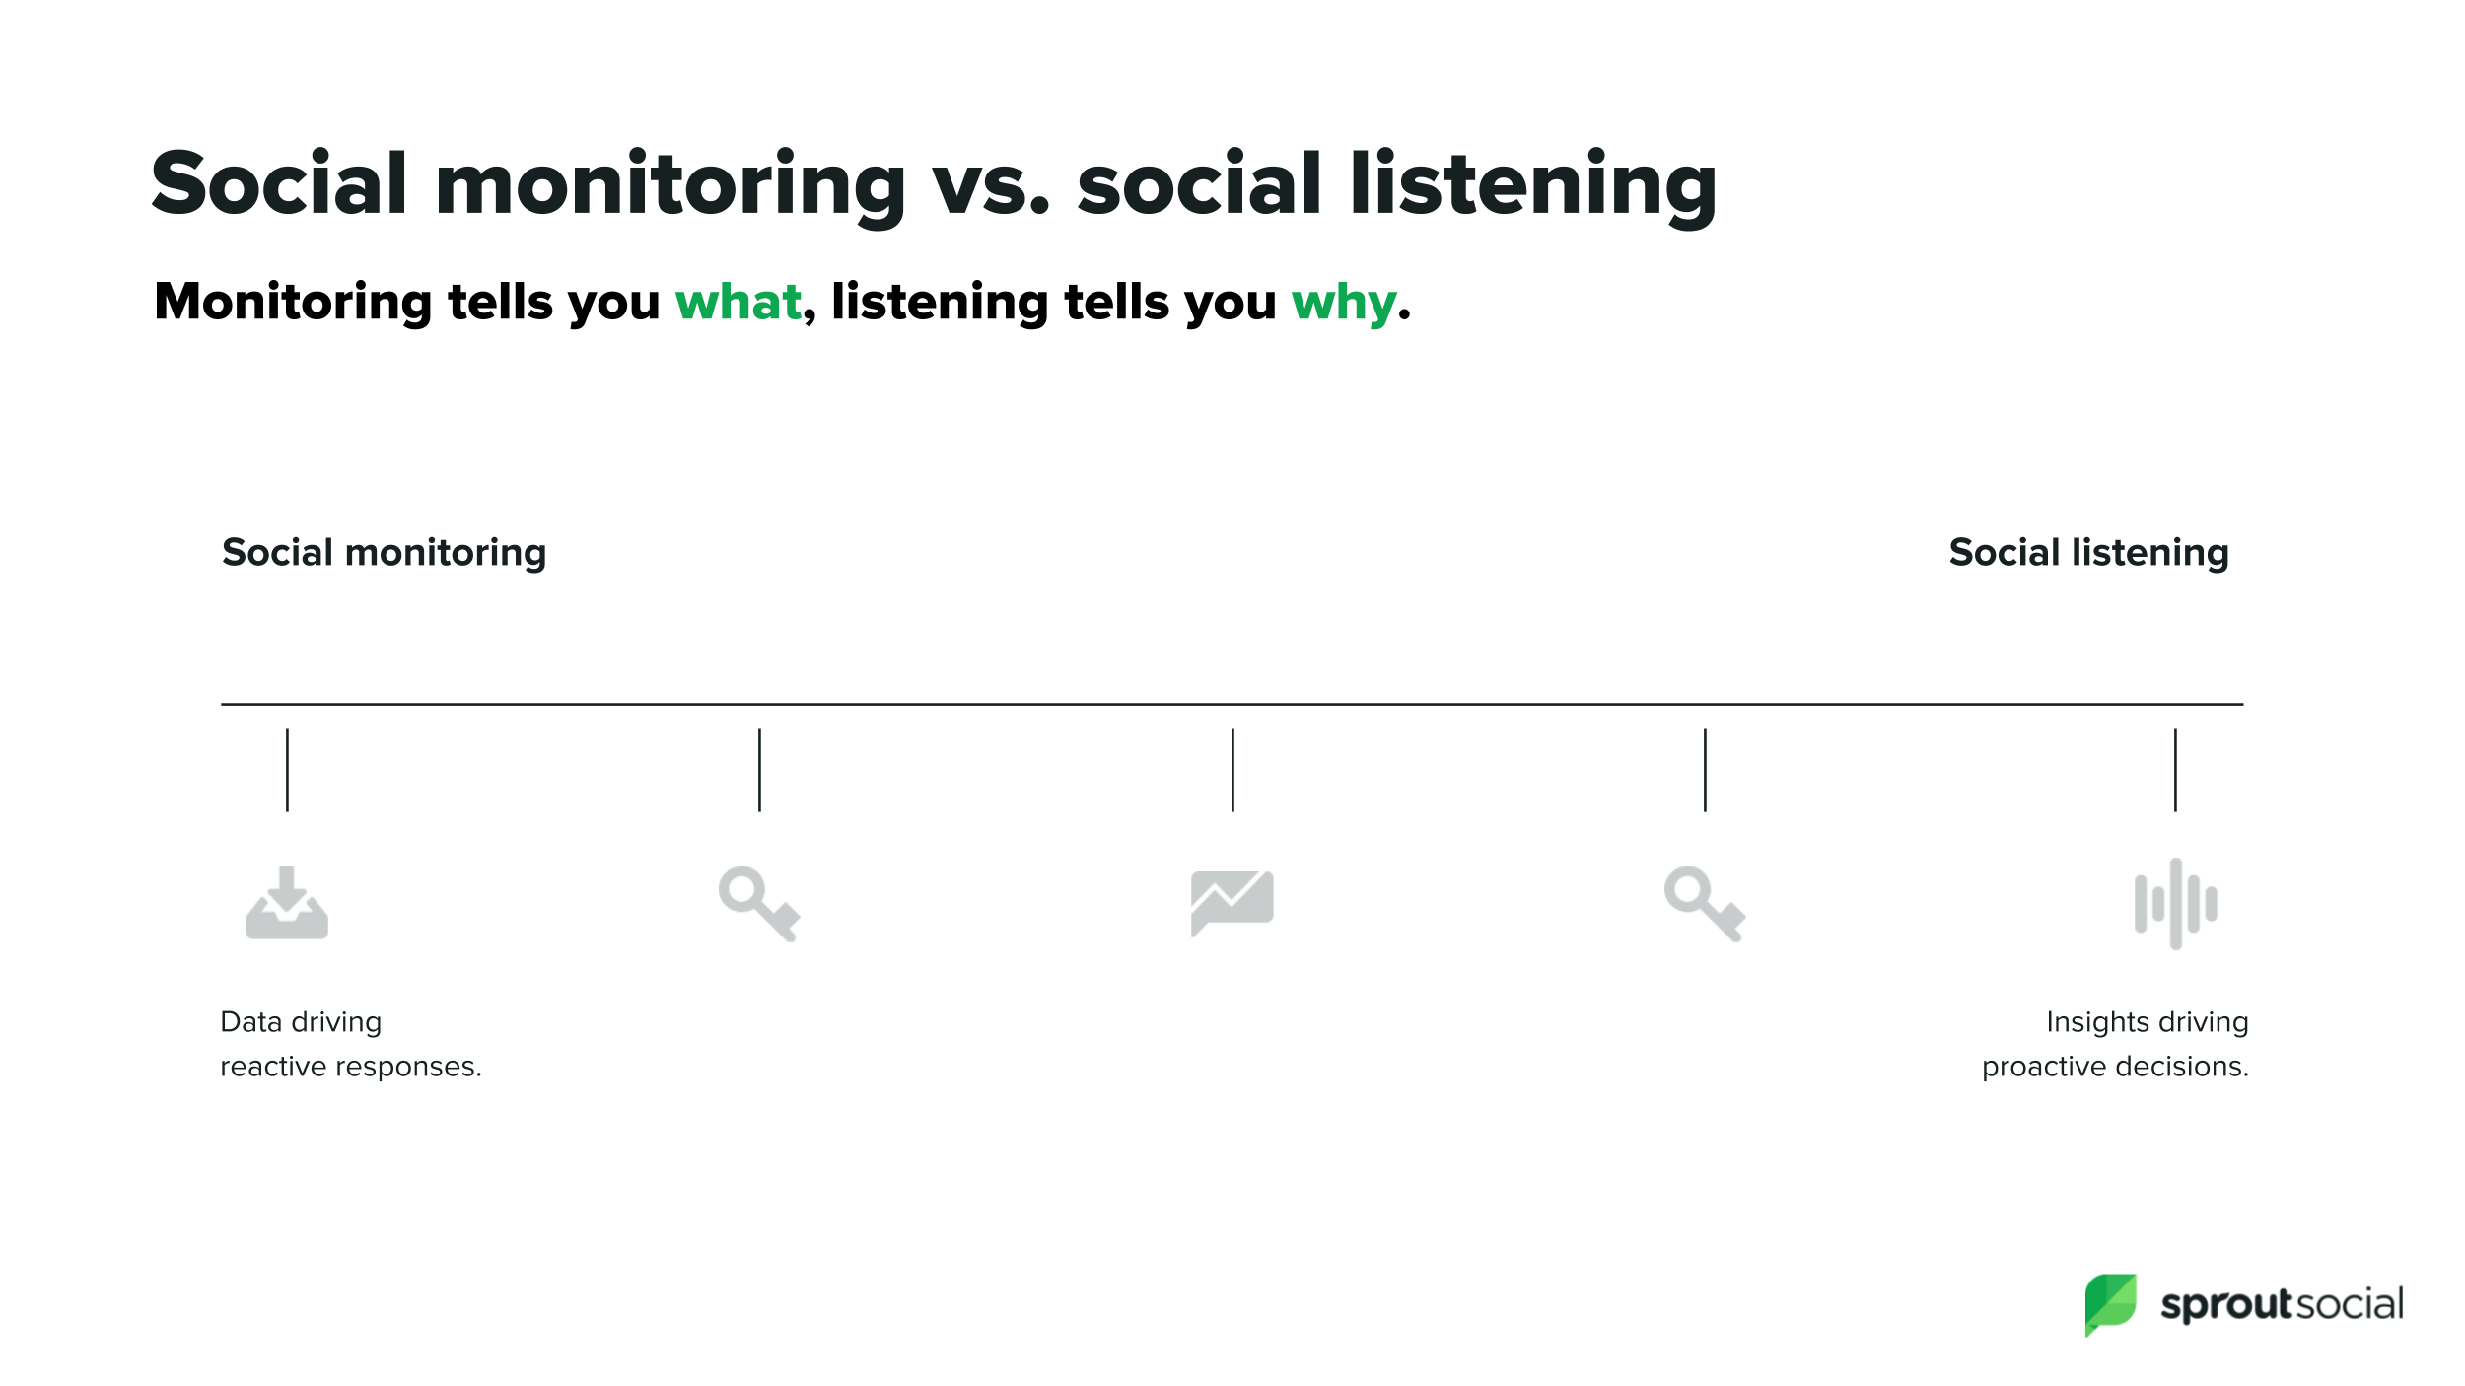2465x1386 pixels.
Task: Click the tick mark above the right key icon
Action: pyautogui.click(x=1705, y=770)
